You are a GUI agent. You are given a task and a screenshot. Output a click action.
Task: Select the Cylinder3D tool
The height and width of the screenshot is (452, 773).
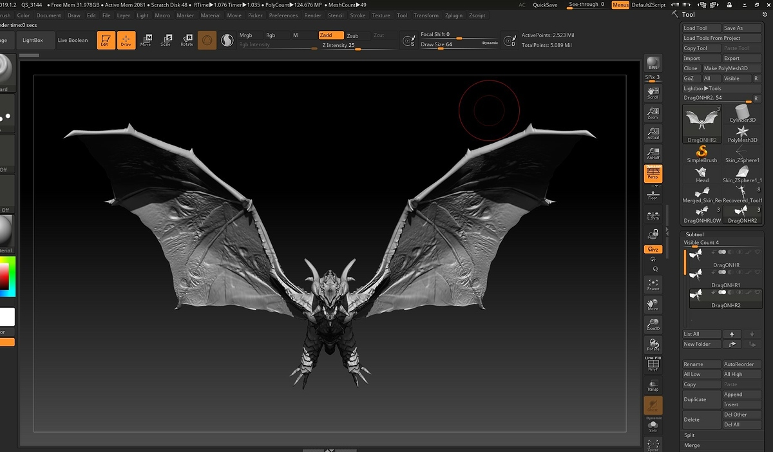tap(742, 113)
